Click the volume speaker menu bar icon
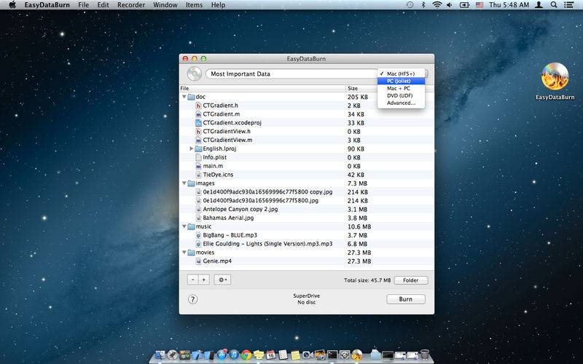Viewport: 583px width, 364px height. tap(450, 5)
